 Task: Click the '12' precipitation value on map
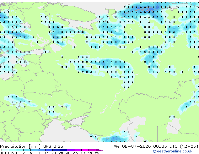coord(157,7)
